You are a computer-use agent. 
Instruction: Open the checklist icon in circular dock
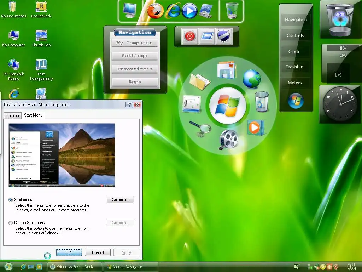(x=192, y=104)
